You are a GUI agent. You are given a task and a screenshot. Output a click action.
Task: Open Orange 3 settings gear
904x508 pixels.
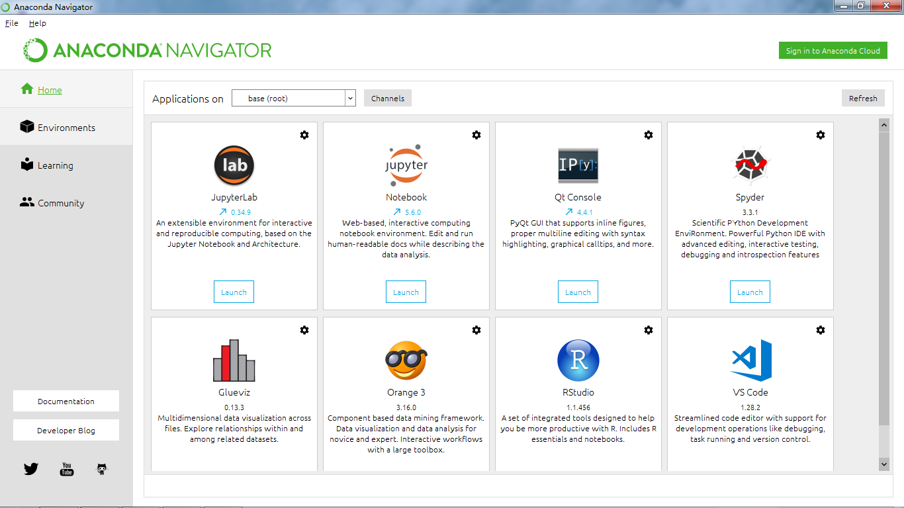click(x=476, y=330)
